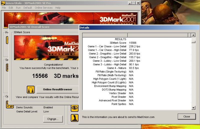This screenshot has height=129, width=200.
Task: Click the 93.5 fps value
Action: tap(134, 68)
